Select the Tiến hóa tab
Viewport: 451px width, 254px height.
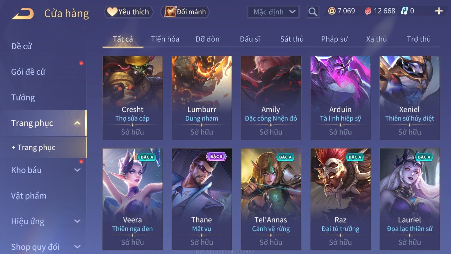pos(165,39)
